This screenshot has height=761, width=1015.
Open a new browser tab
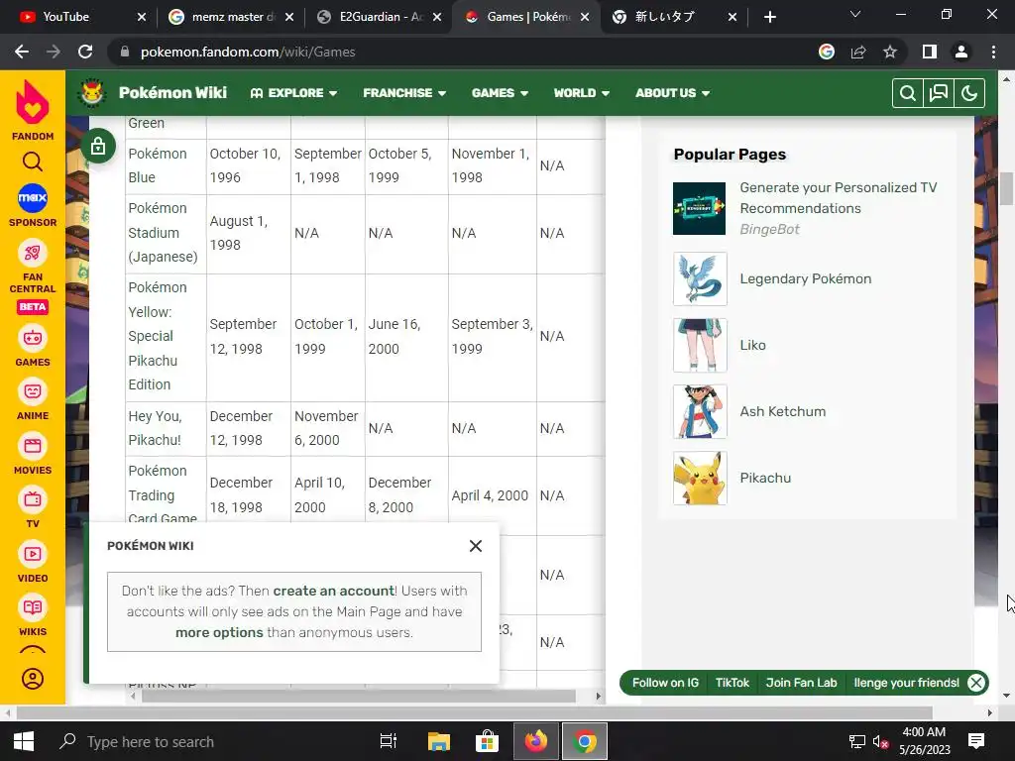pyautogui.click(x=769, y=17)
